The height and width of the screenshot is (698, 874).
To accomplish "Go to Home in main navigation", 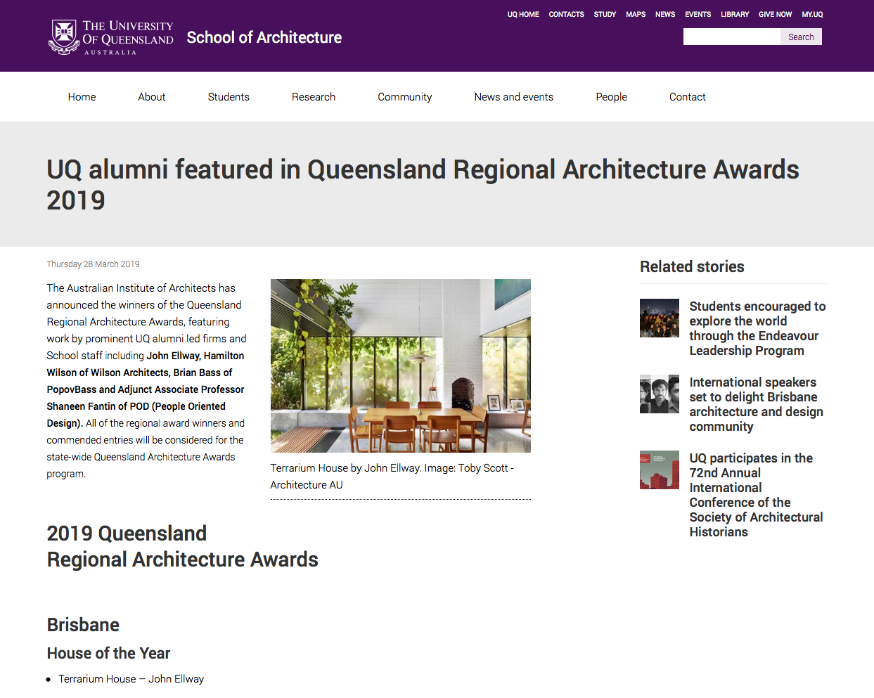I will pyautogui.click(x=82, y=97).
